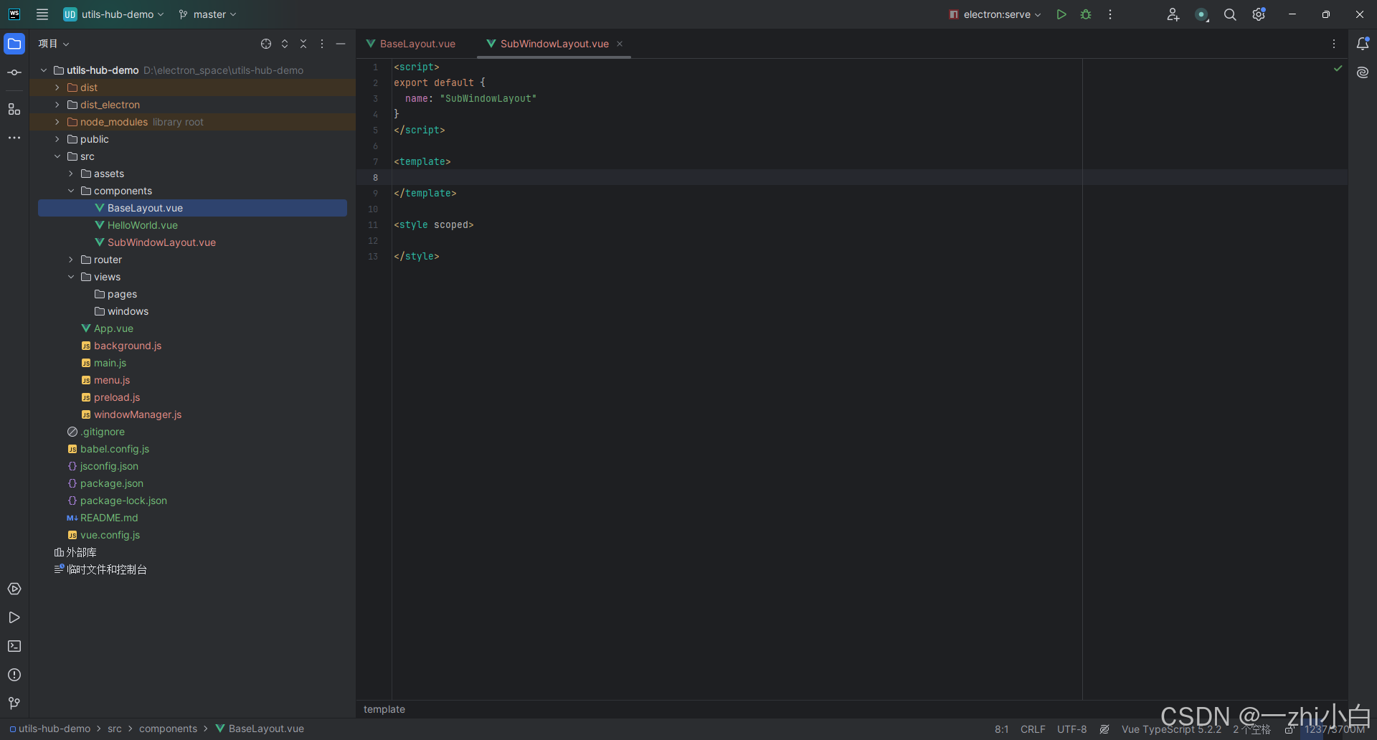The image size is (1377, 740).
Task: Expand the dist_electron folder
Action: coord(57,105)
